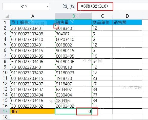This screenshot has width=148, height=120.
Task: Select cell with 50180023203406
Action: coord(33,61)
